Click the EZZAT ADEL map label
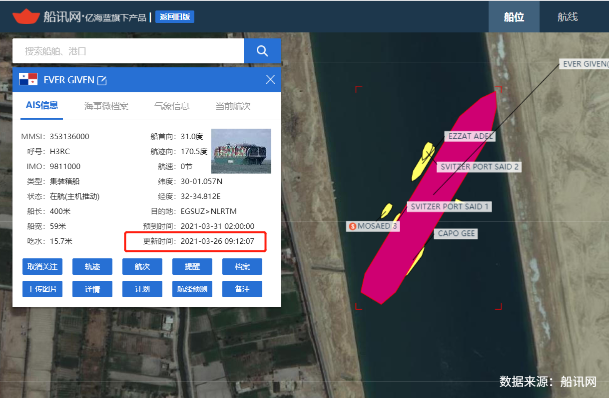This screenshot has width=609, height=398. click(470, 136)
